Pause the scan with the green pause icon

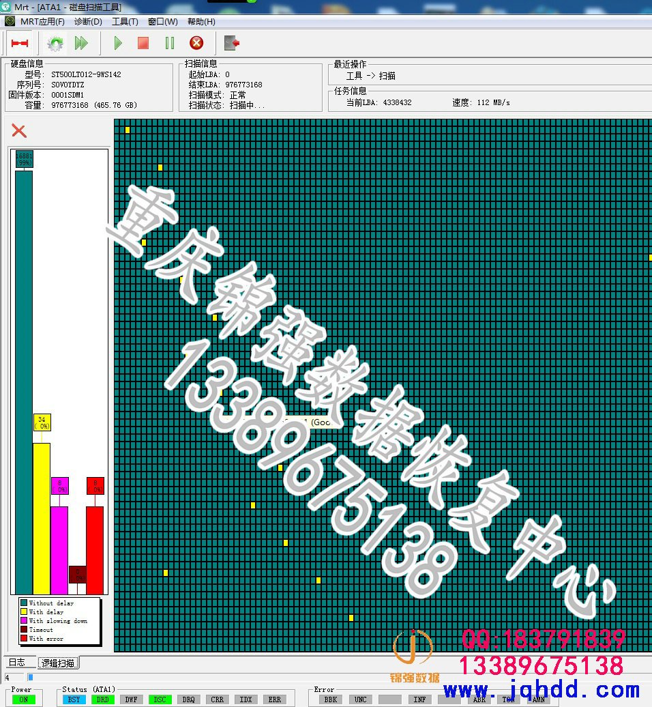coord(169,43)
